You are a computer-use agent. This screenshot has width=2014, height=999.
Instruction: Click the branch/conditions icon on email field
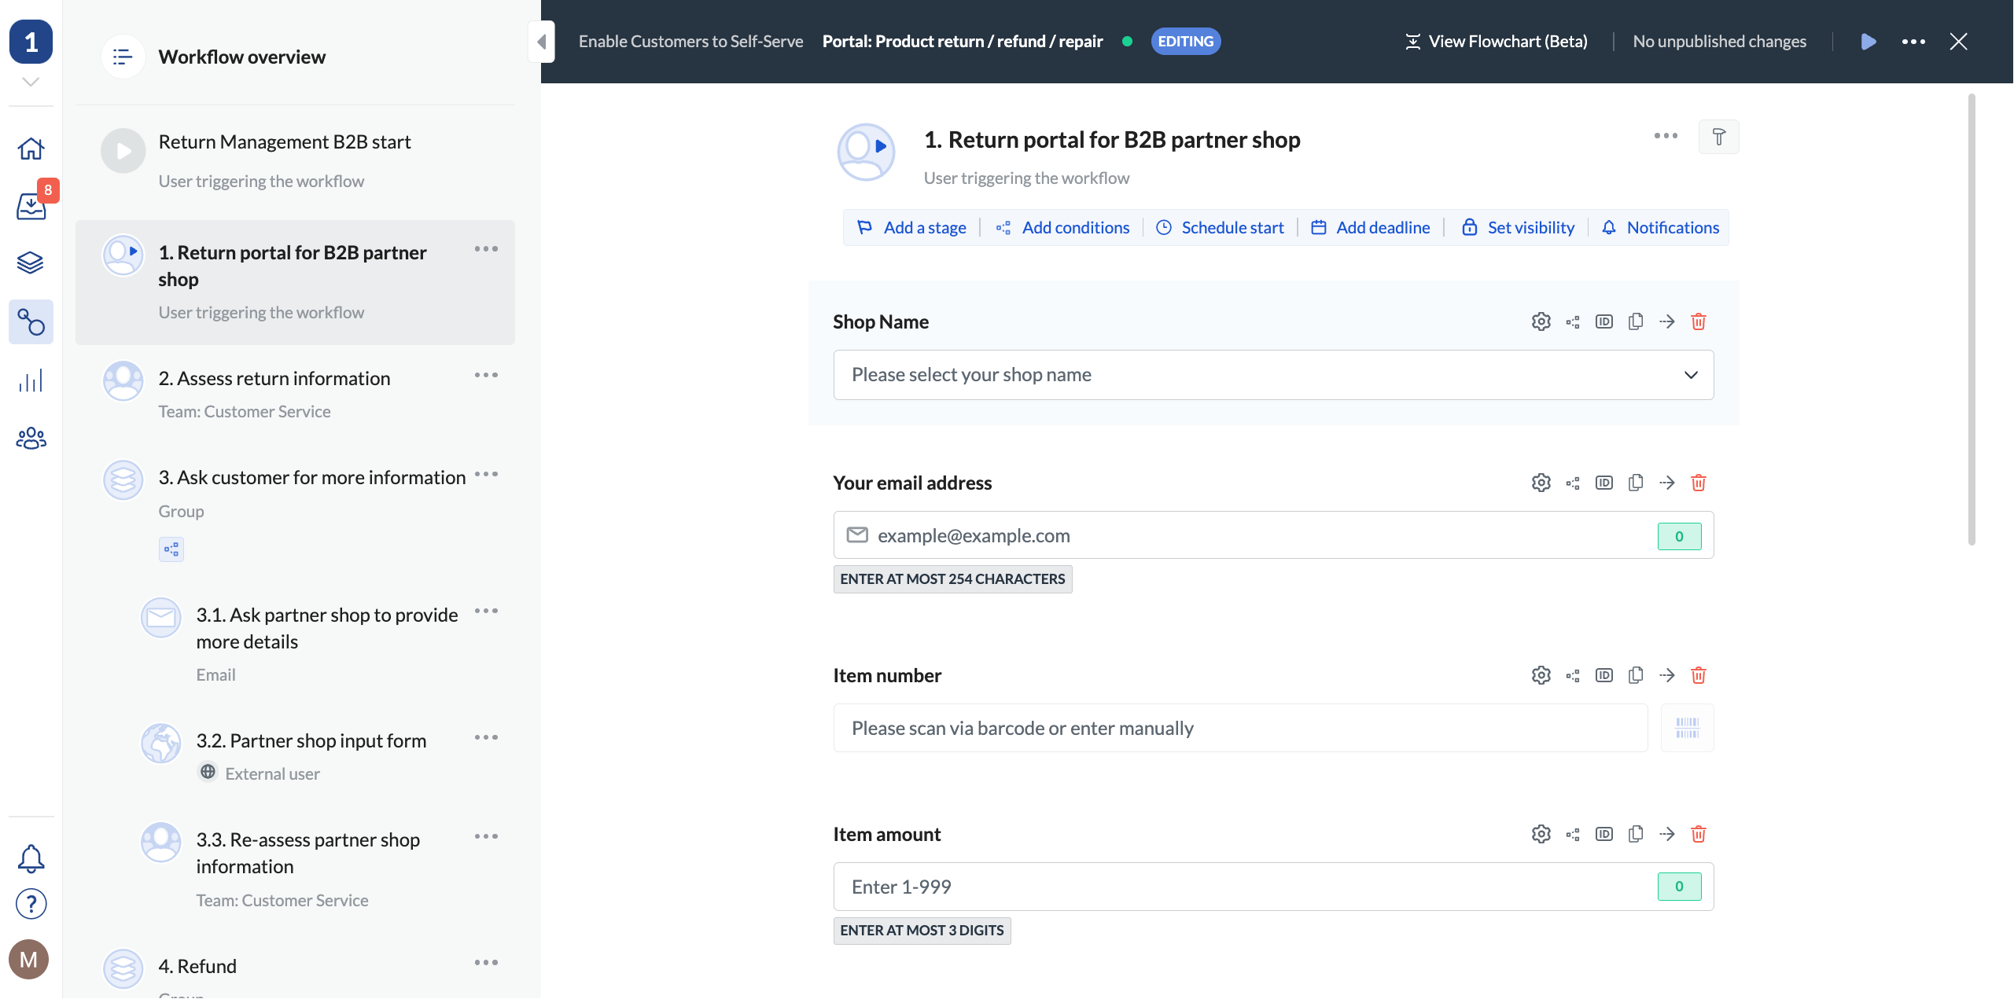(x=1572, y=483)
